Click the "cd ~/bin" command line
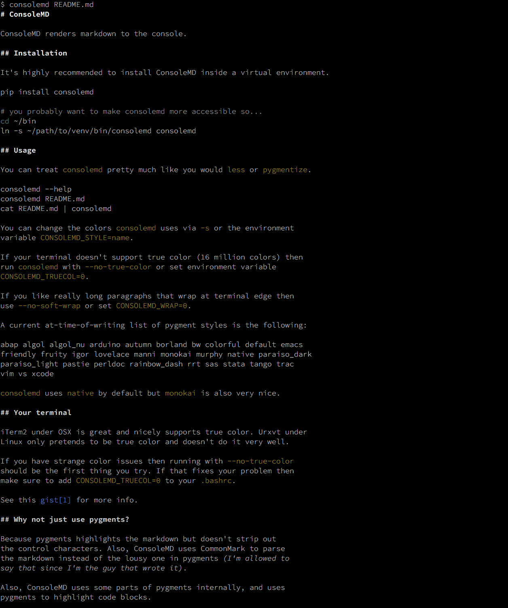The width and height of the screenshot is (508, 608). (18, 121)
